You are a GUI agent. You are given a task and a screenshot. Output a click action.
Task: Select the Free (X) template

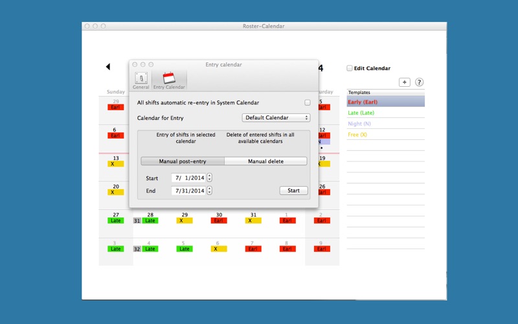coord(358,134)
